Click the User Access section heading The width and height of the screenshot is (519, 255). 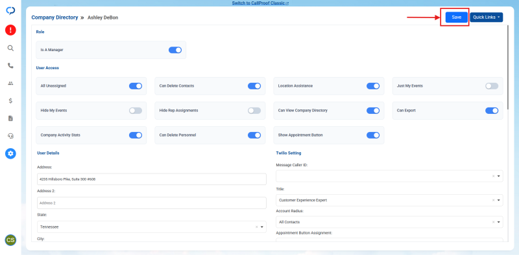(47, 68)
